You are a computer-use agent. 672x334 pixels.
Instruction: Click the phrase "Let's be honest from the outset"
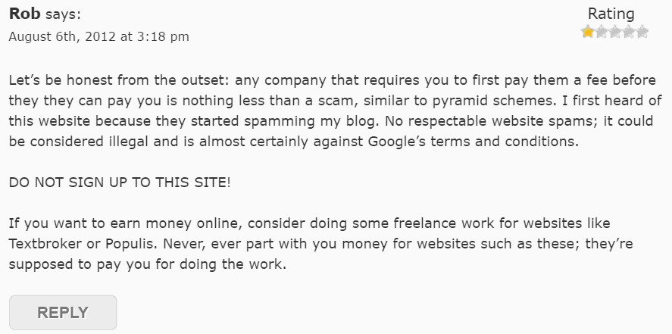click(119, 80)
